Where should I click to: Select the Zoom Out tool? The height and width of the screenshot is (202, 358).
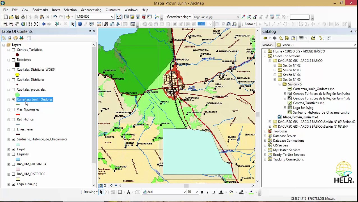click(x=11, y=24)
